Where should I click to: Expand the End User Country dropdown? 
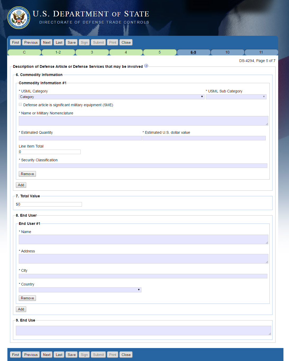pos(80,290)
